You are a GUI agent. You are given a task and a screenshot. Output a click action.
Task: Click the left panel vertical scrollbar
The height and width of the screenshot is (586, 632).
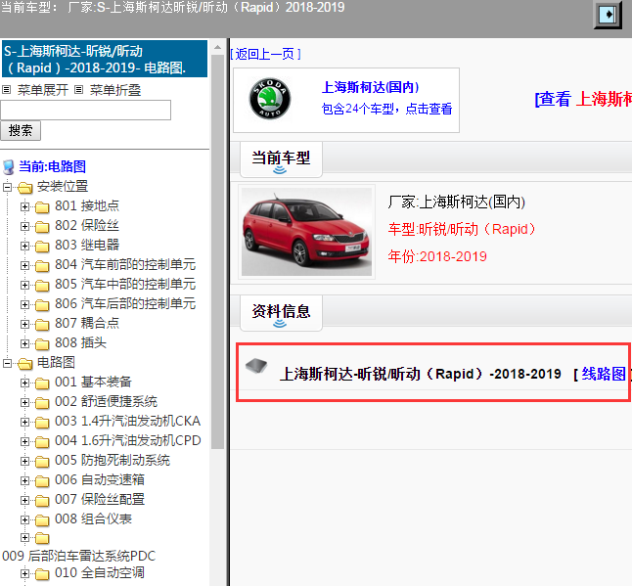tap(217, 251)
